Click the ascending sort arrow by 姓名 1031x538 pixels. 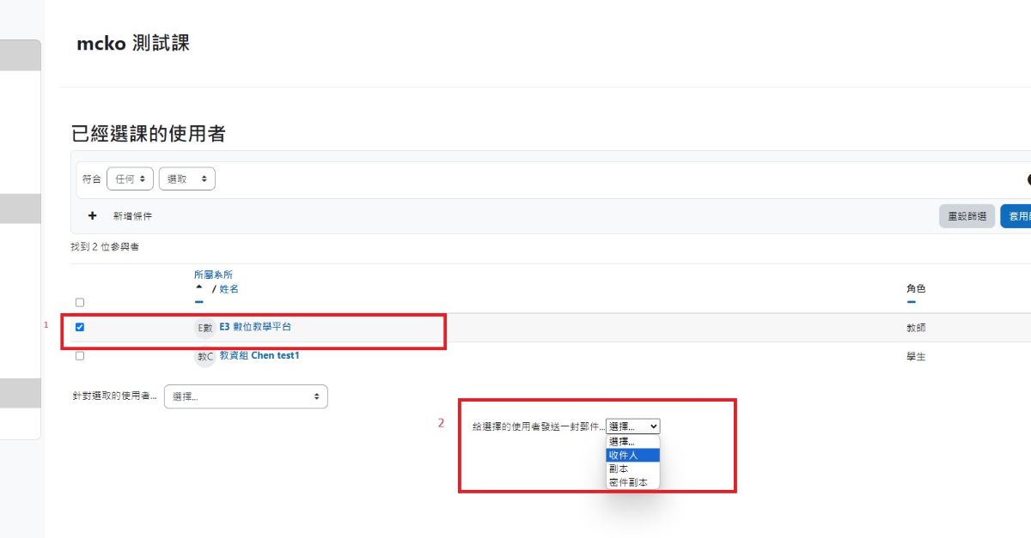[x=199, y=288]
